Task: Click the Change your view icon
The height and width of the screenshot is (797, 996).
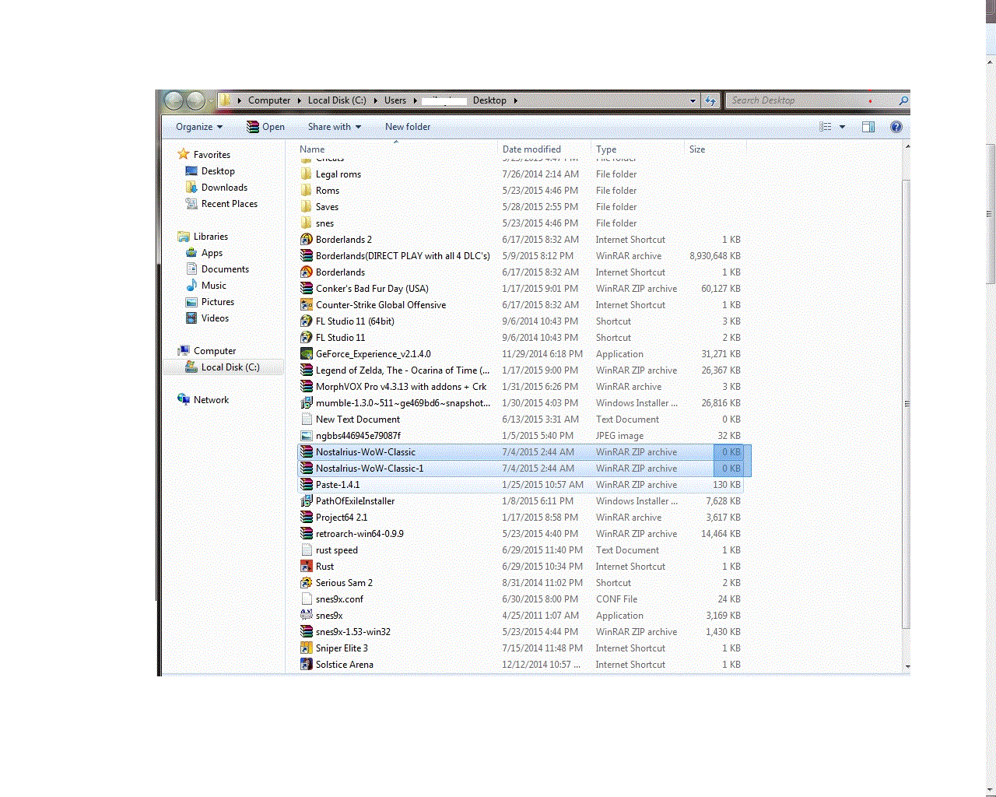Action: [826, 127]
